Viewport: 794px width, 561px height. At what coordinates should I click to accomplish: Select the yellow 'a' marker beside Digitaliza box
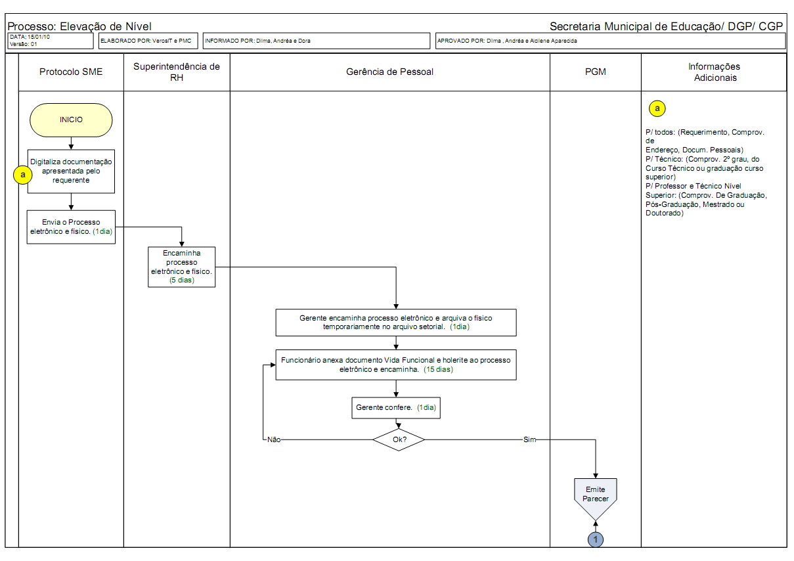point(24,175)
